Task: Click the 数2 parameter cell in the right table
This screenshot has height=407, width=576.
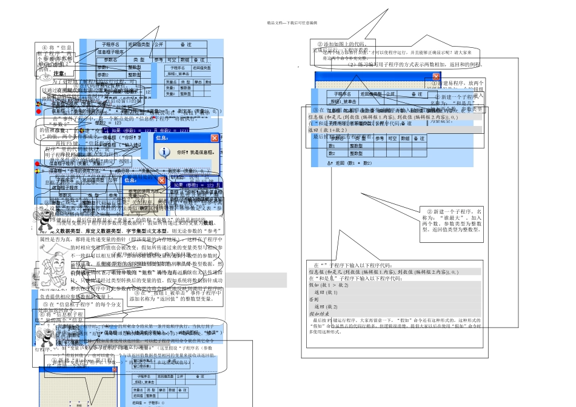Action: click(338, 153)
